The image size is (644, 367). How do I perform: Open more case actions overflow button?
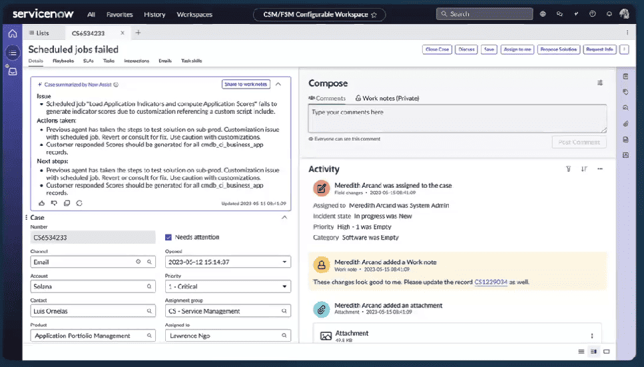pos(624,49)
